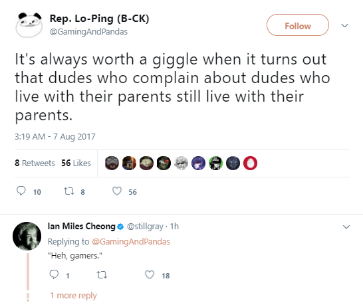Click the blue verified badge next to Ian Miles Cheong
The height and width of the screenshot is (305, 363).
[120, 227]
